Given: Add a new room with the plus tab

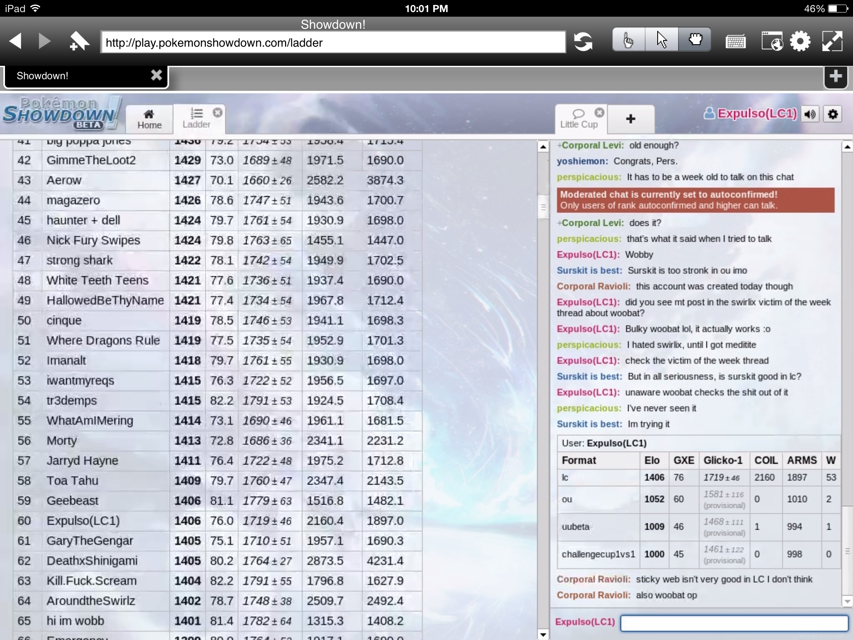Looking at the screenshot, I should coord(631,119).
